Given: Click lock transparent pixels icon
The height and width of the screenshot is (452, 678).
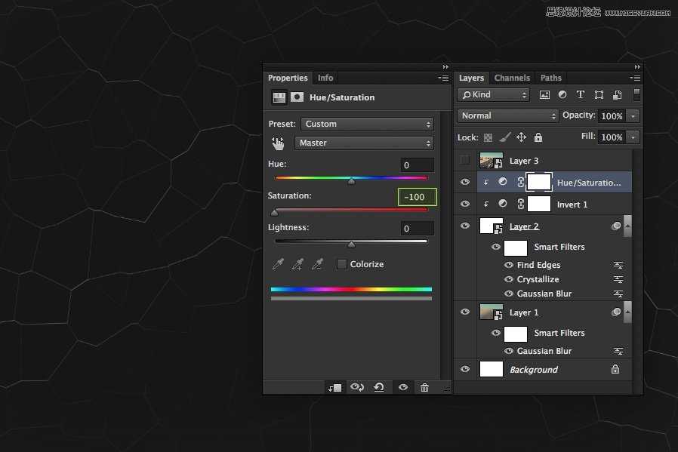Looking at the screenshot, I should [x=488, y=137].
